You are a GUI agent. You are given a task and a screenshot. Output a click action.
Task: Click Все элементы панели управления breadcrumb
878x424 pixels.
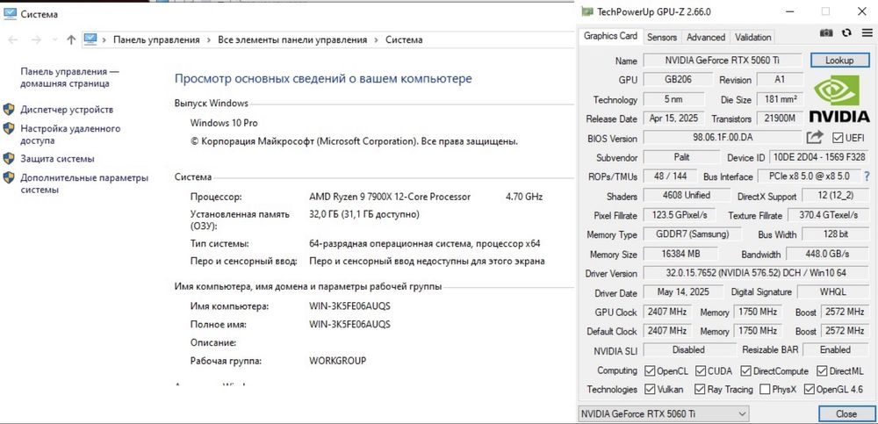(292, 40)
